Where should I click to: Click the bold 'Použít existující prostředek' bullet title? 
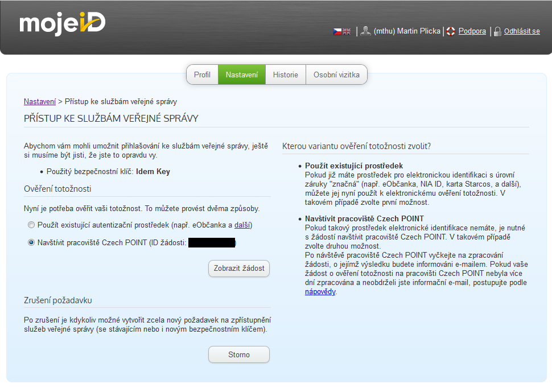coord(354,166)
